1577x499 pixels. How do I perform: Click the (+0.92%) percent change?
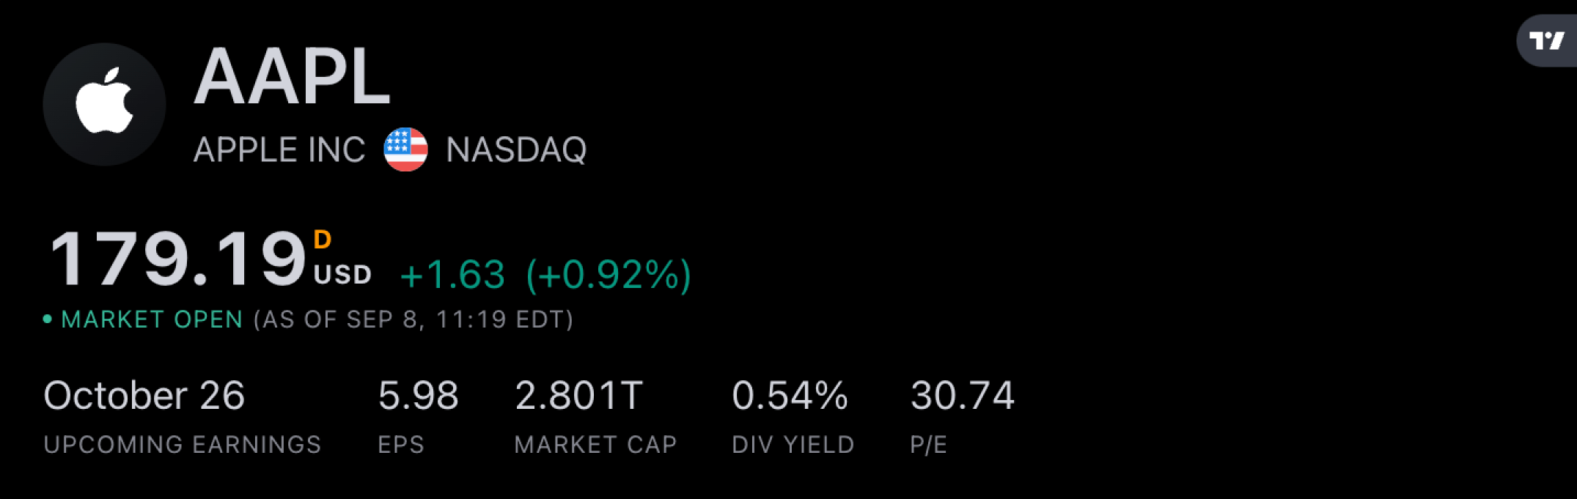(609, 276)
